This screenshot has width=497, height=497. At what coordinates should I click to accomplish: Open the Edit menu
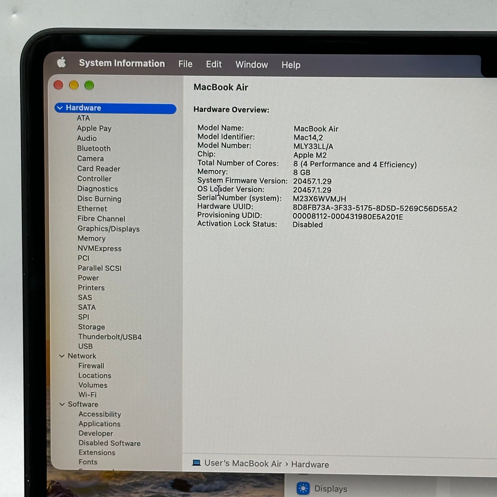pyautogui.click(x=214, y=64)
